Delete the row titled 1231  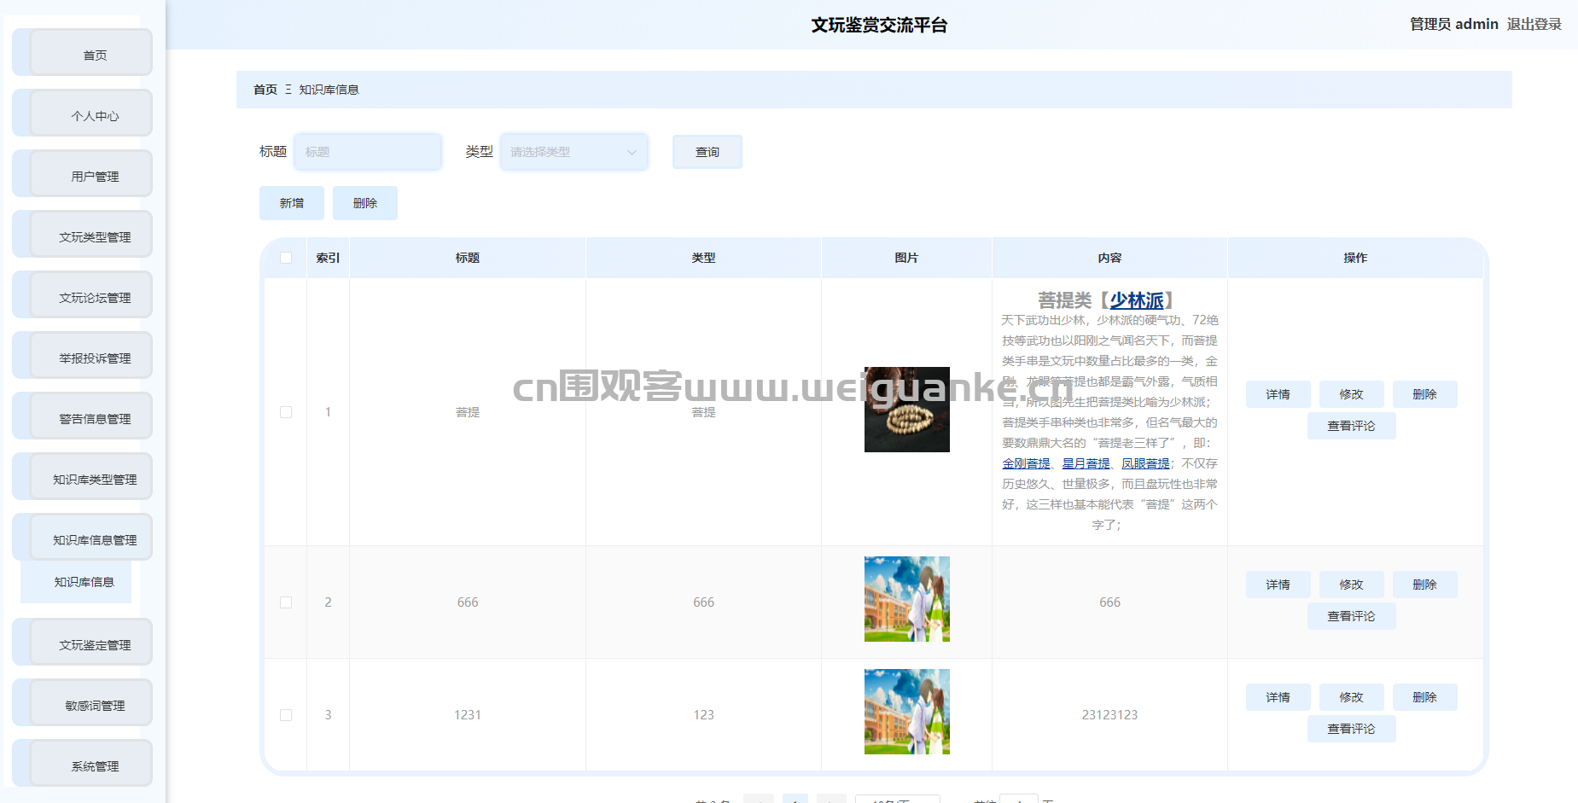[x=1424, y=697]
